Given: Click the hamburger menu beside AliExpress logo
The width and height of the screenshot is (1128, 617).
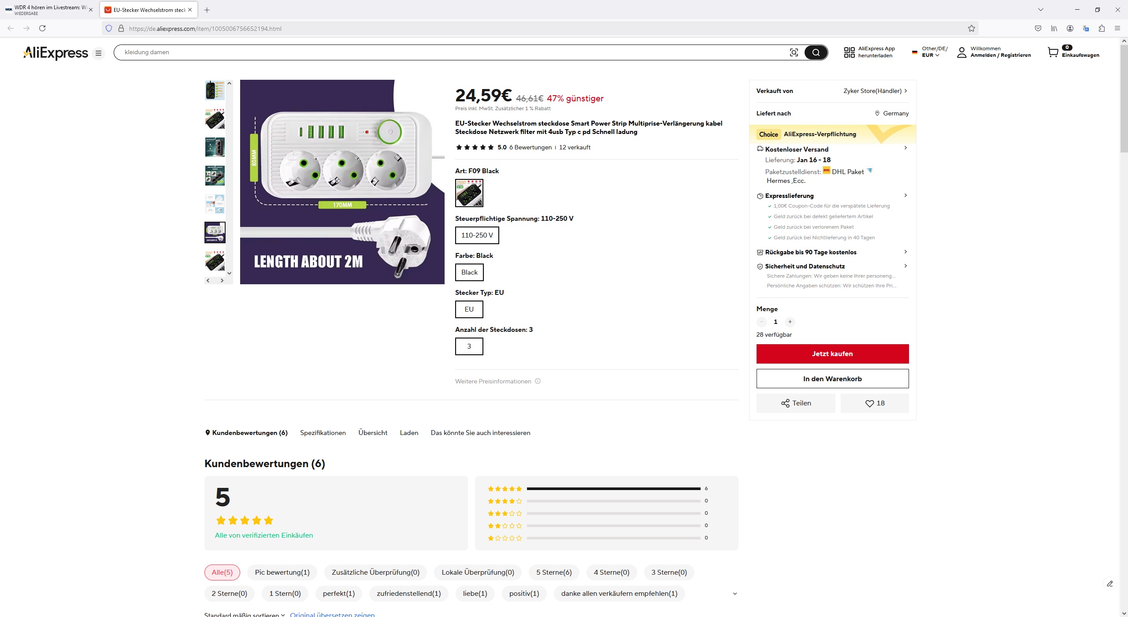Looking at the screenshot, I should (x=98, y=53).
